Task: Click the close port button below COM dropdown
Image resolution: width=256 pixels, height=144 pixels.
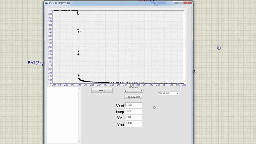Action: pos(134,97)
